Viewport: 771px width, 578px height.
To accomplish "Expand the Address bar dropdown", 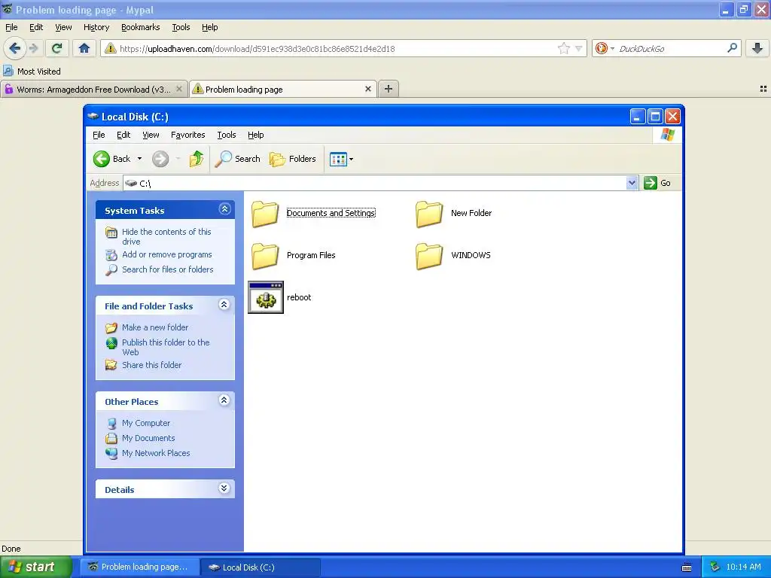I will [x=632, y=183].
